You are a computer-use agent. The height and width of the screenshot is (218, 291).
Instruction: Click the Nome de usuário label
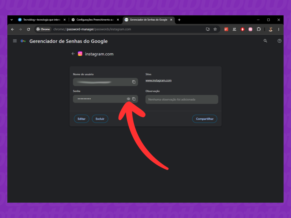click(83, 74)
